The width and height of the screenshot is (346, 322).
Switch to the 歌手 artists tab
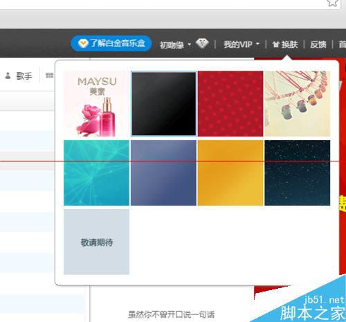pos(24,75)
